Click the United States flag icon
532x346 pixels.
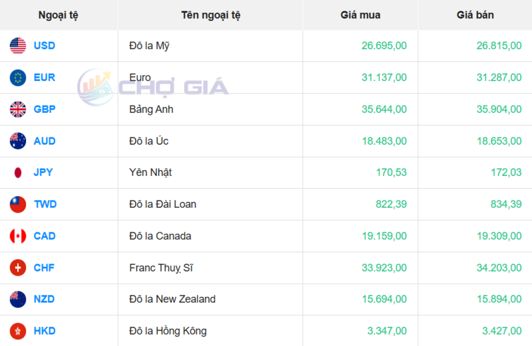[18, 46]
